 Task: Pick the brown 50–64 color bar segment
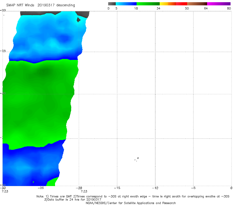tap(197, 4)
